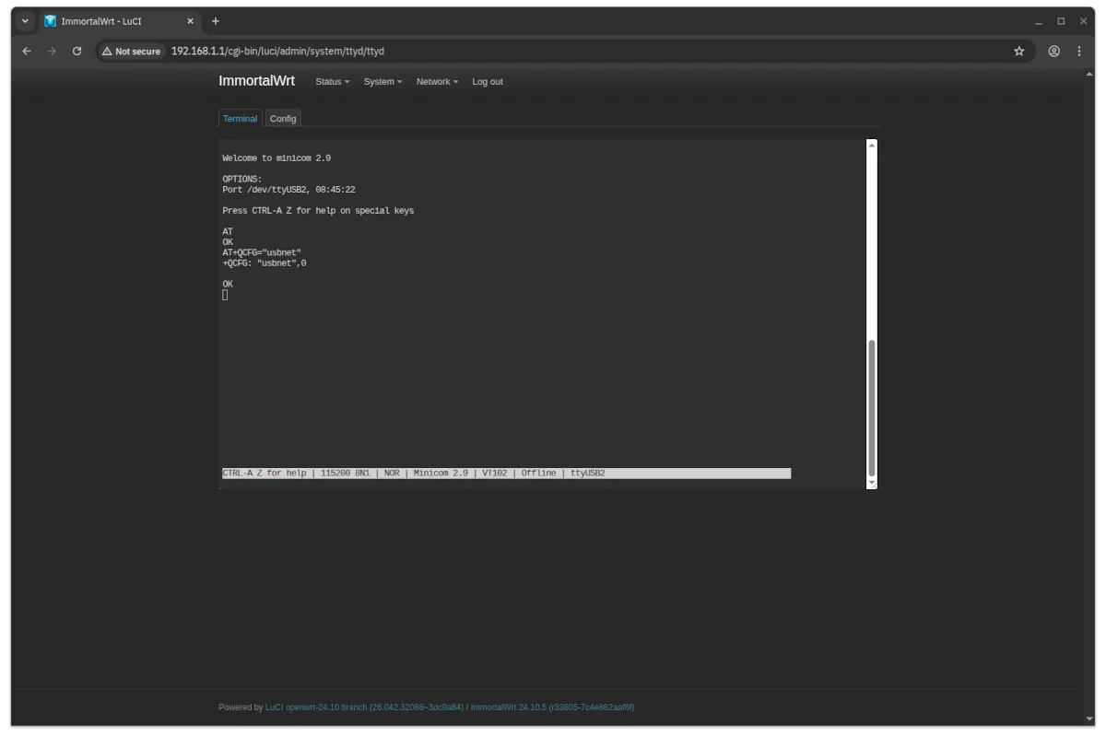Open the ImmortalWrt 24.10.5 footer link
1106x748 pixels.
pos(552,707)
